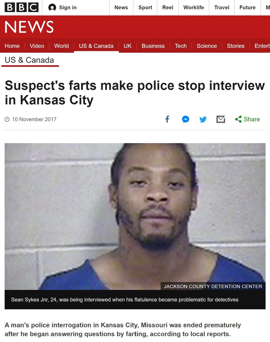Switch to the Business tab
Viewport: 270px width, 342px height.
[x=153, y=46]
